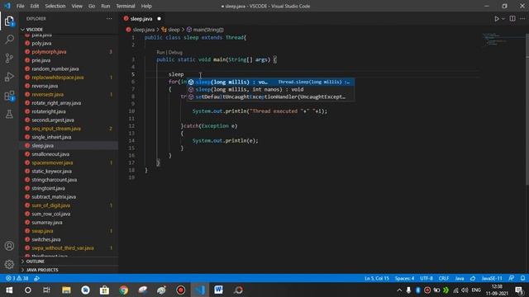Open the Search view in activity bar
The height and width of the screenshot is (297, 529).
[9, 40]
